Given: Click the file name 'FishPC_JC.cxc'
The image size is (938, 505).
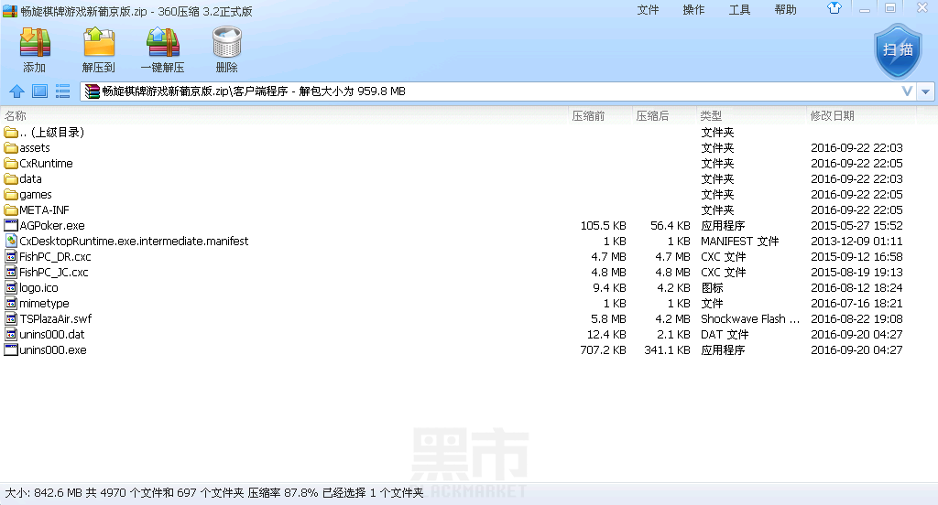Looking at the screenshot, I should [x=54, y=272].
